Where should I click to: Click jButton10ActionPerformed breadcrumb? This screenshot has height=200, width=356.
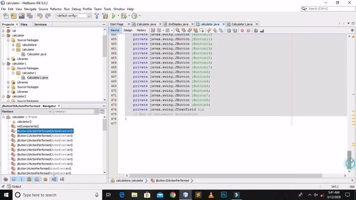tap(172, 181)
